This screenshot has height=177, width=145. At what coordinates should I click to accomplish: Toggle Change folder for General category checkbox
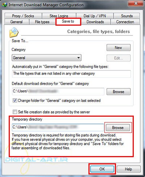[15, 100]
